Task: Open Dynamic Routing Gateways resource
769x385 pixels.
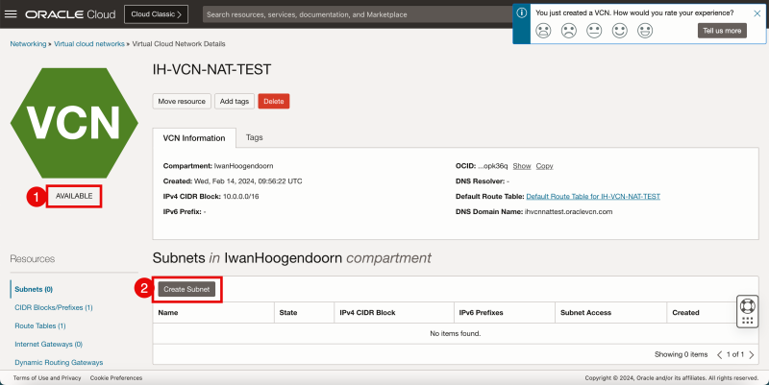Action: coord(59,363)
